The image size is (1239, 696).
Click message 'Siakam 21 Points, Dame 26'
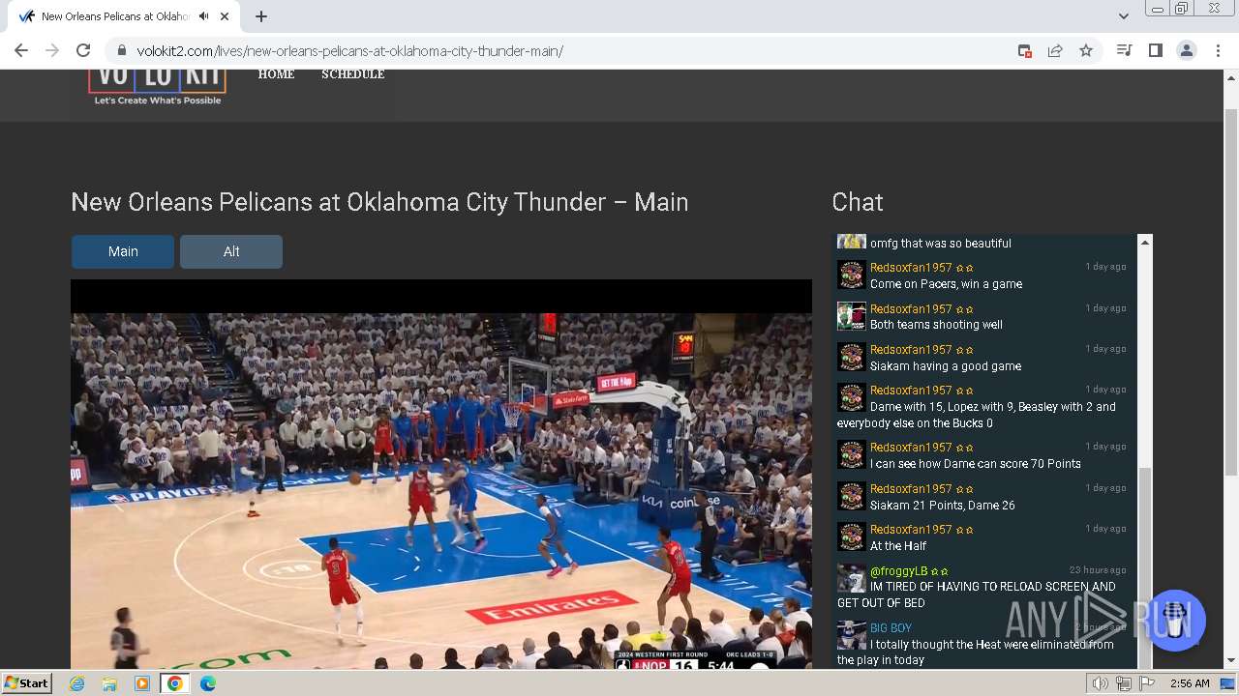pyautogui.click(x=942, y=506)
